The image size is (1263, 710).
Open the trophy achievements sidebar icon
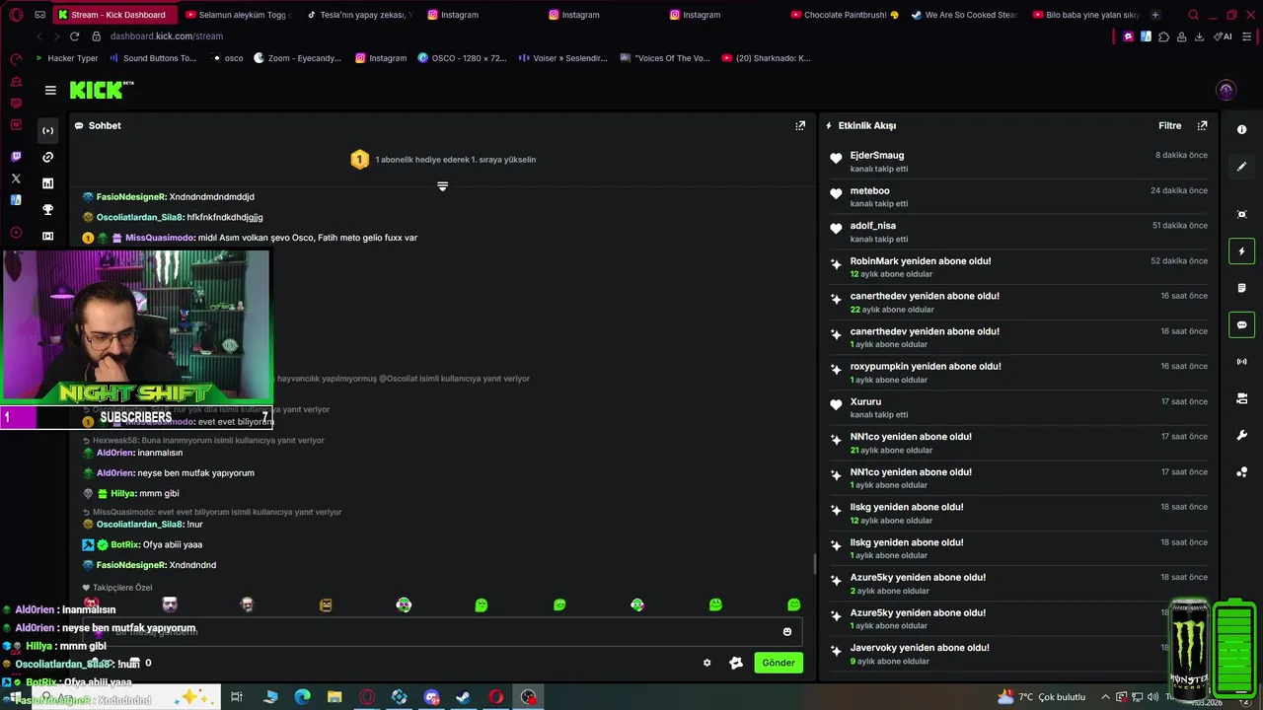pos(47,209)
